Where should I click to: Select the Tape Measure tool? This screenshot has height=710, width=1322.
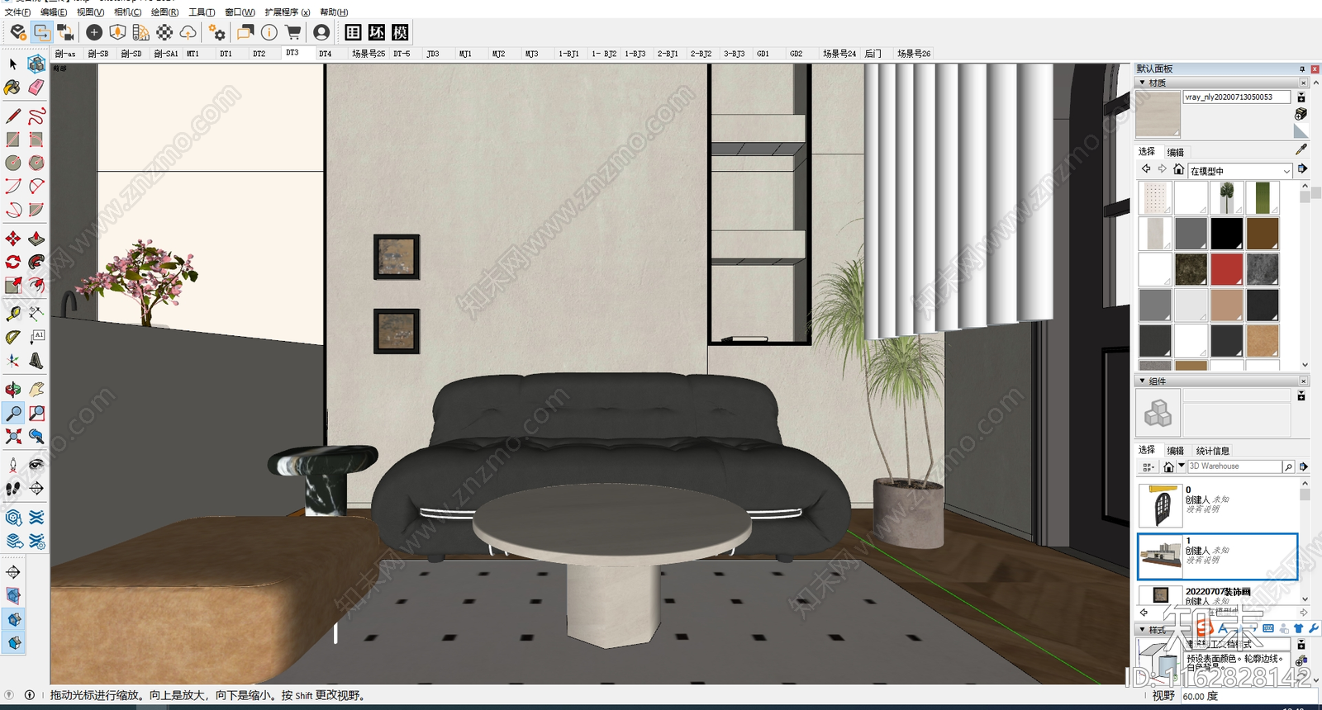(x=12, y=314)
